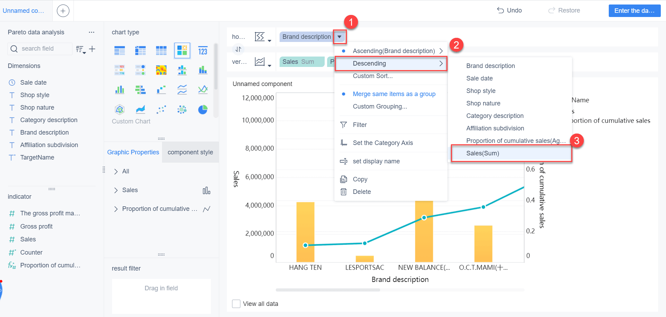
Task: Select the Counter indicator
Action: point(31,252)
